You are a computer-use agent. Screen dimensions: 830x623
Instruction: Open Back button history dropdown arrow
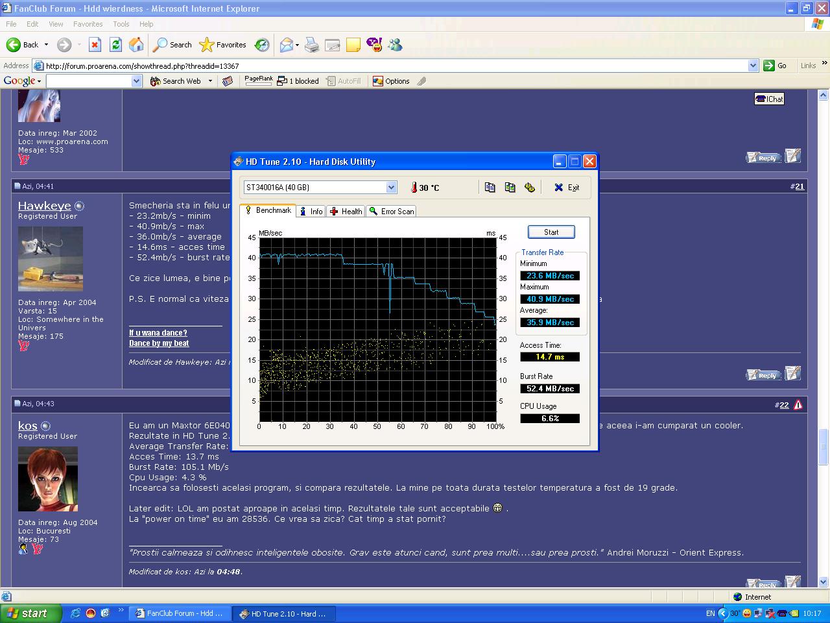[46, 45]
